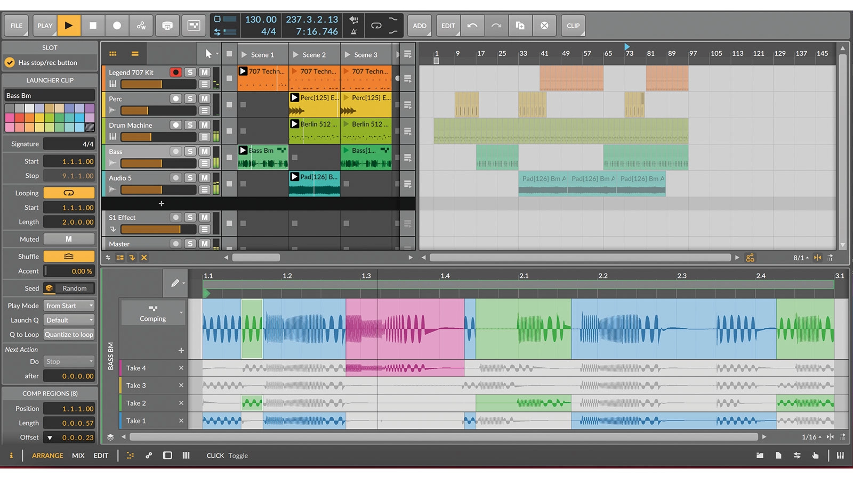Toggle the Has stop/rec button checkbox
This screenshot has height=479, width=853.
(x=10, y=63)
